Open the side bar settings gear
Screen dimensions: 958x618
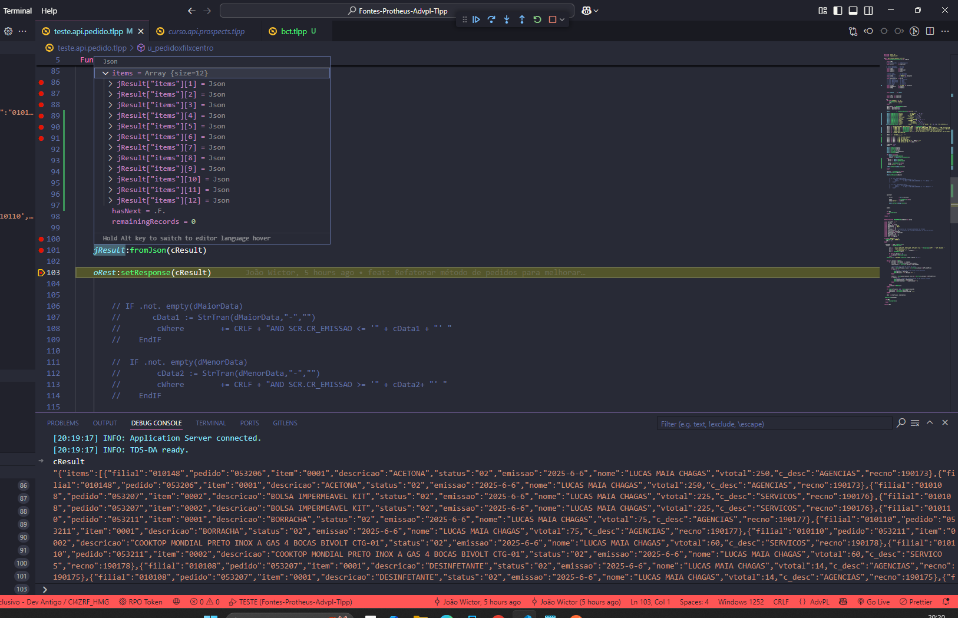(x=8, y=31)
